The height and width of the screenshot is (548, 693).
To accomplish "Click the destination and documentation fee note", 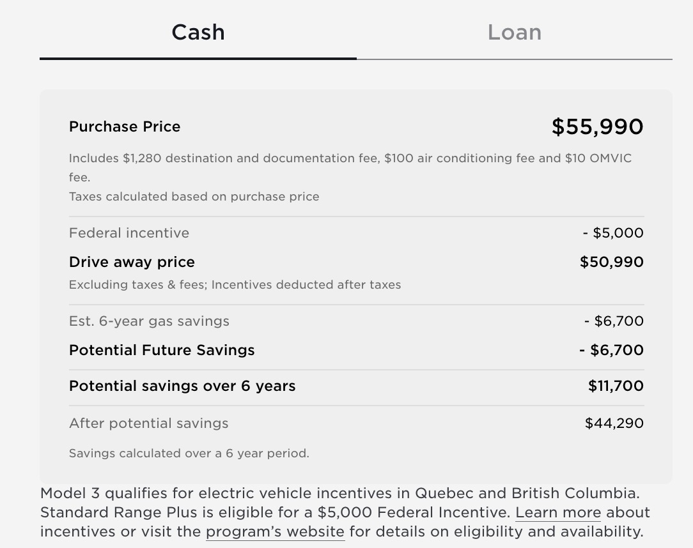I will [x=350, y=158].
